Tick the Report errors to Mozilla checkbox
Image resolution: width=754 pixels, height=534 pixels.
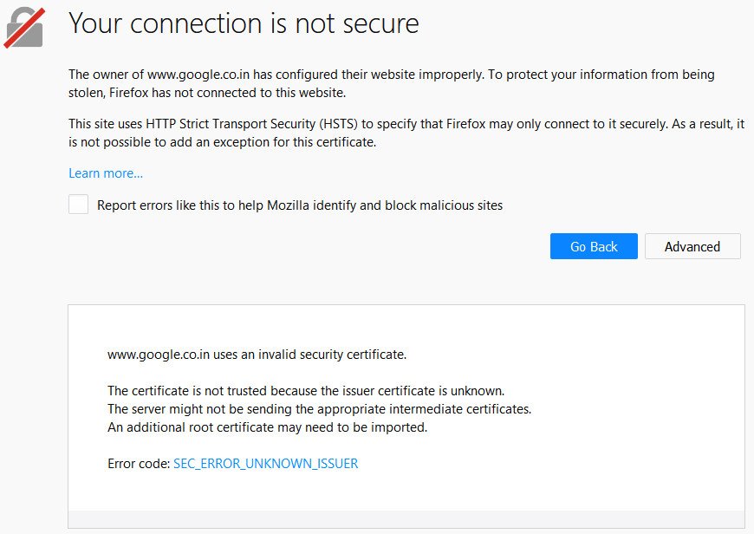coord(79,205)
